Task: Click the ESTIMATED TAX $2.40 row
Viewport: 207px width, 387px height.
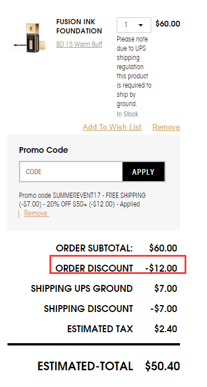Action: click(122, 329)
